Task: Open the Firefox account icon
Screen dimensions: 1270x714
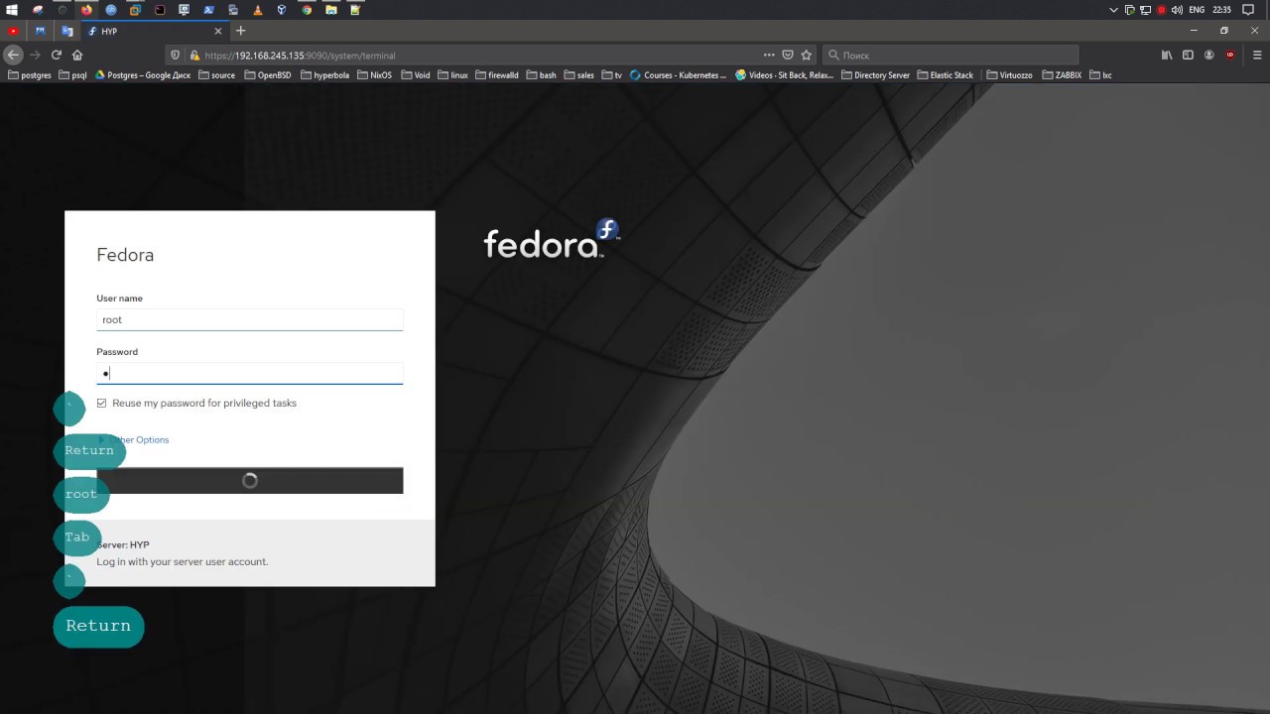Action: point(1208,55)
